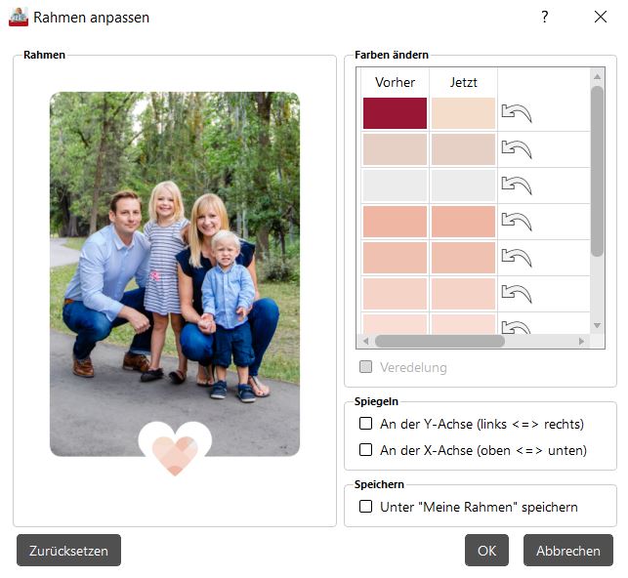Click the vertical scrollbar thumb in Farben ändern
Viewport: 628px width, 578px height.
tap(597, 171)
